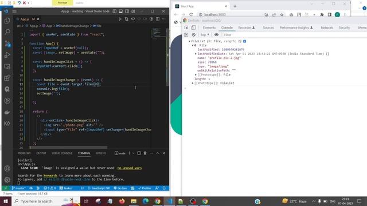
Task: Close the App.js editor tab
Action: [38, 19]
